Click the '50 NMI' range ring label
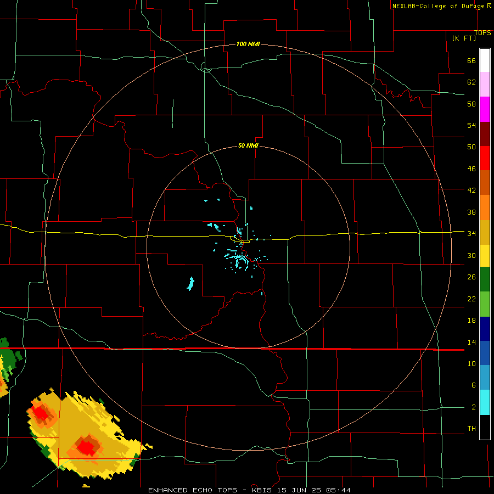 [248, 145]
